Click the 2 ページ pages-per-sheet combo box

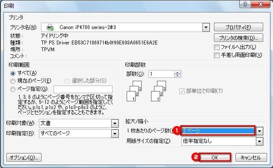click(x=218, y=131)
